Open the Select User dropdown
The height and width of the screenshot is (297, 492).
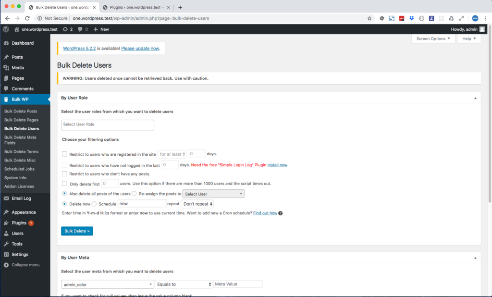tap(213, 194)
